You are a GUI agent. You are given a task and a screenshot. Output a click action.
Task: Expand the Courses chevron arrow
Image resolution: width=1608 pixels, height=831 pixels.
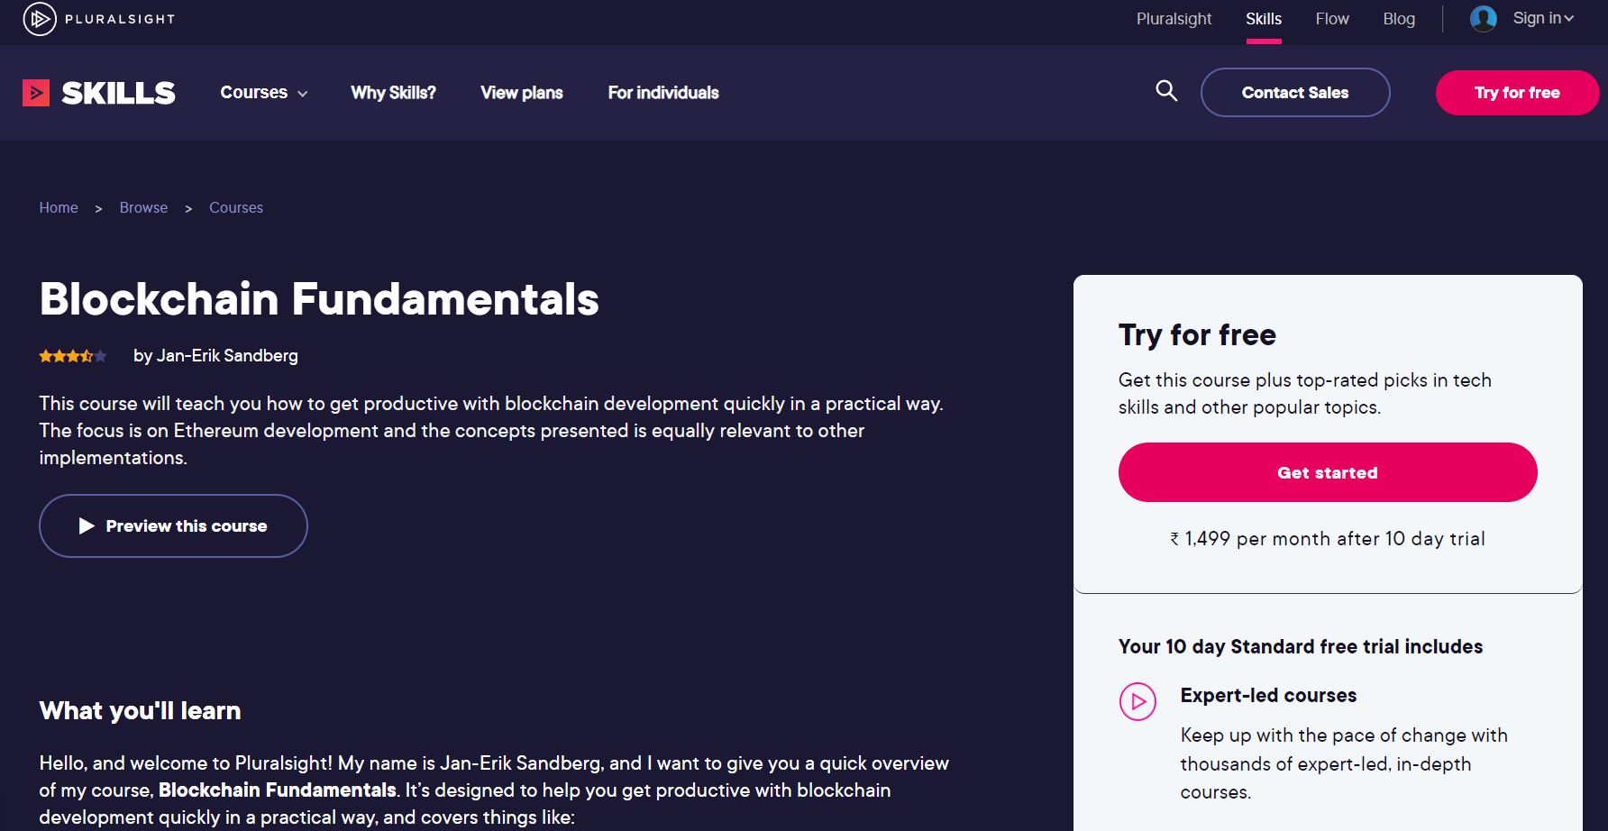(x=302, y=93)
